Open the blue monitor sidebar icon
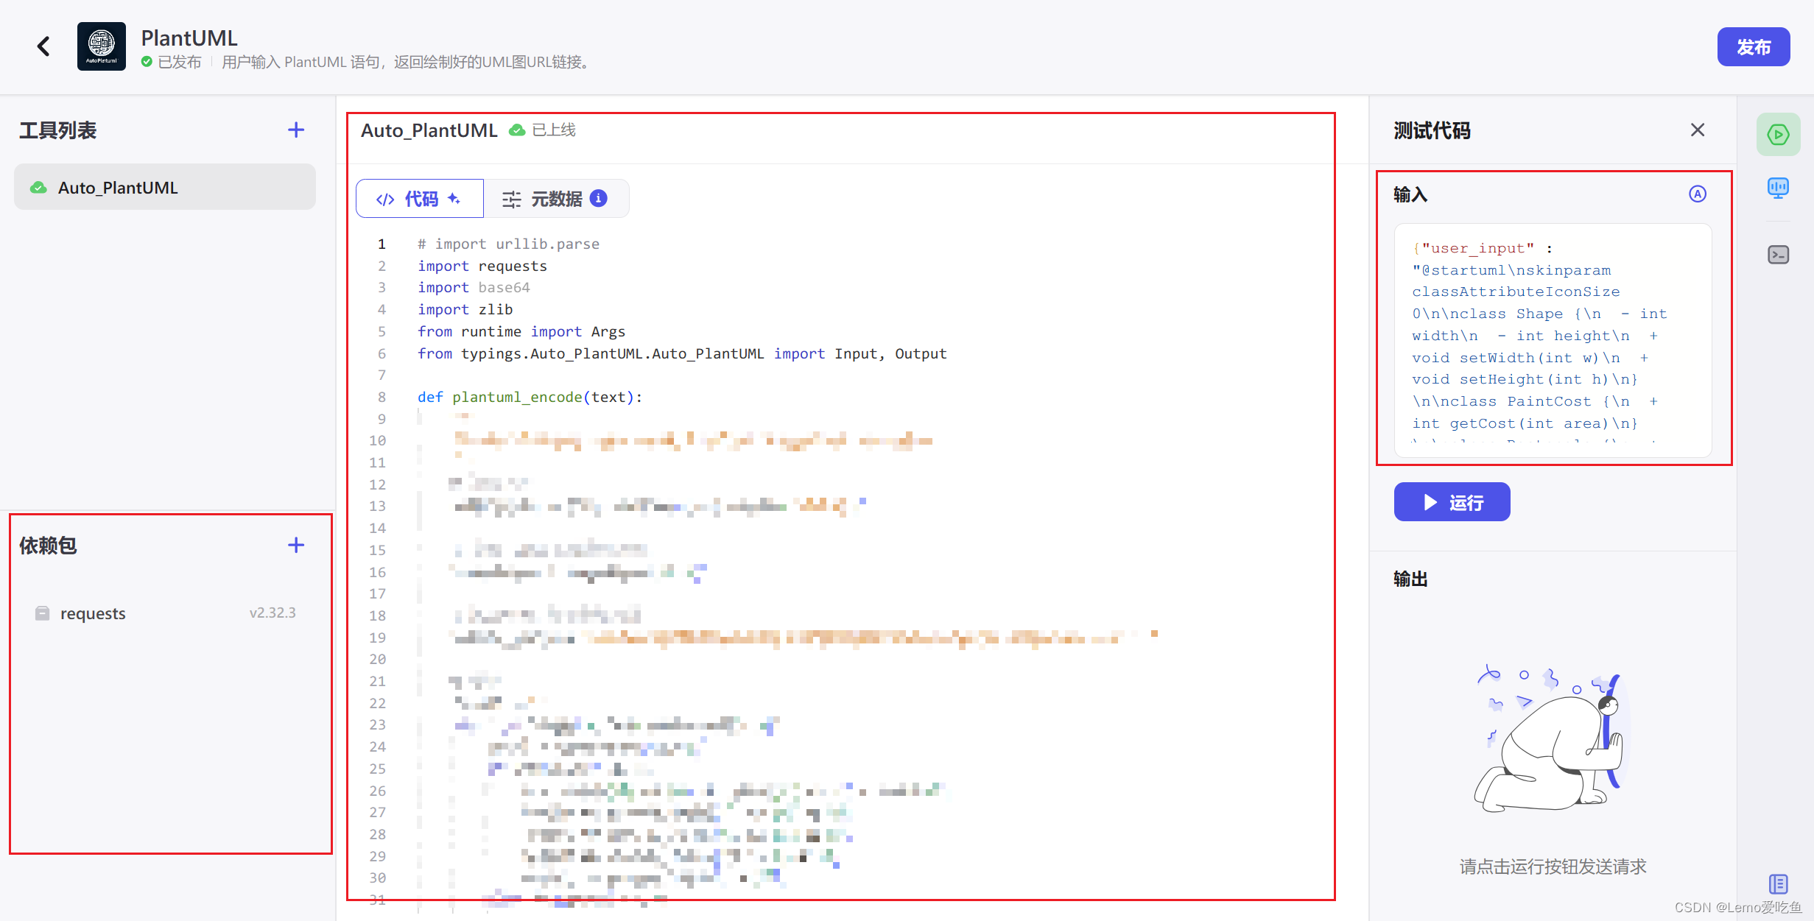1814x921 pixels. tap(1778, 188)
